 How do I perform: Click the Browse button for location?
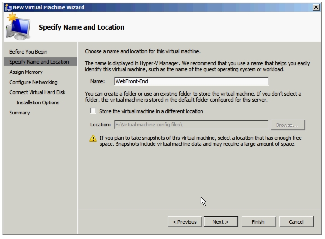(x=288, y=125)
